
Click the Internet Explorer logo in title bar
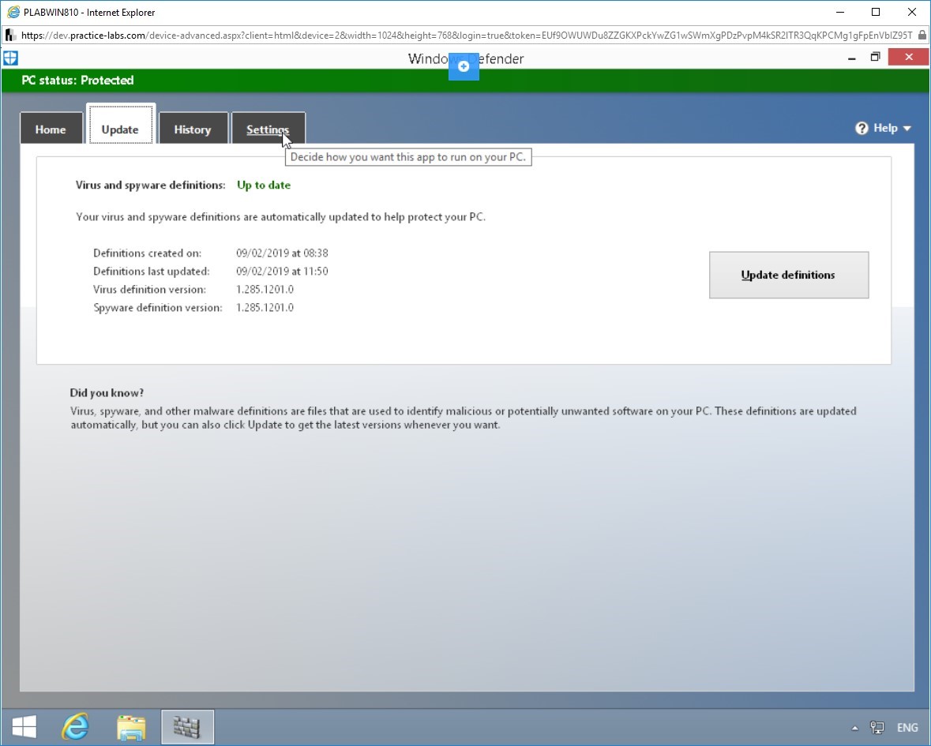(13, 12)
